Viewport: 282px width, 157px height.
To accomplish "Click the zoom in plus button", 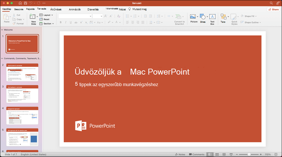I will pyautogui.click(x=261, y=154).
